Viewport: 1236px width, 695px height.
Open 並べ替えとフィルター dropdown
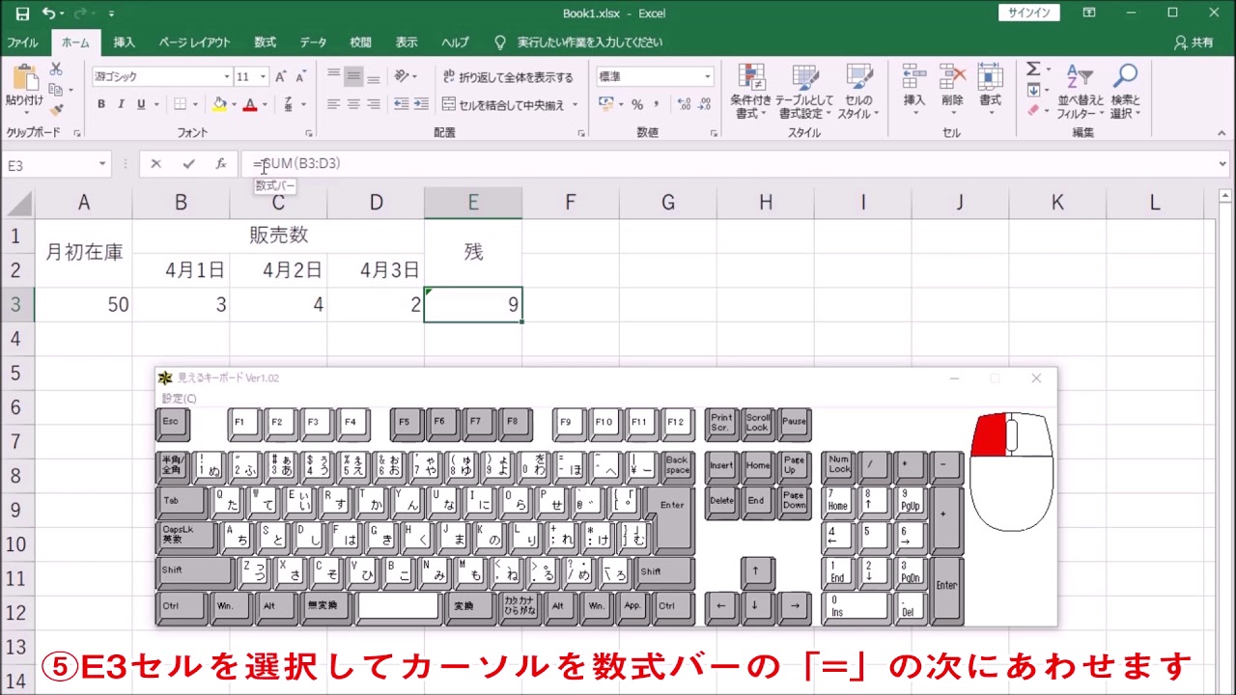point(1080,92)
